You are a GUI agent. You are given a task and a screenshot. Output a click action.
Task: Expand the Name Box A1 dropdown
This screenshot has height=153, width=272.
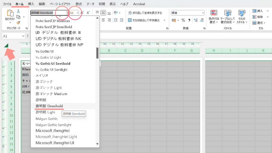tap(23, 36)
